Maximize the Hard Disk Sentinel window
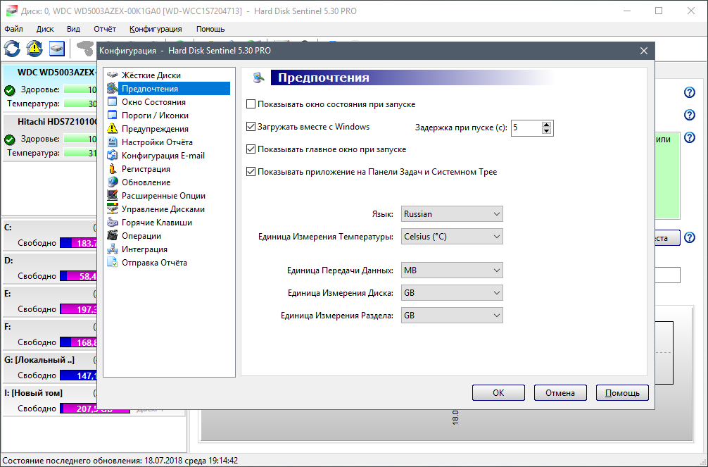The image size is (708, 467). 659,11
